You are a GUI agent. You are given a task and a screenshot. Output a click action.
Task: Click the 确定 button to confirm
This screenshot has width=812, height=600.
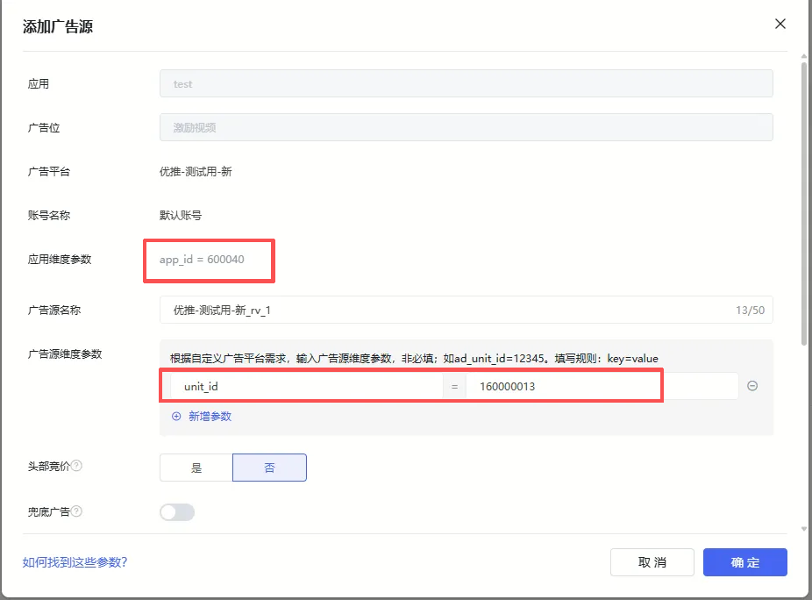(745, 562)
